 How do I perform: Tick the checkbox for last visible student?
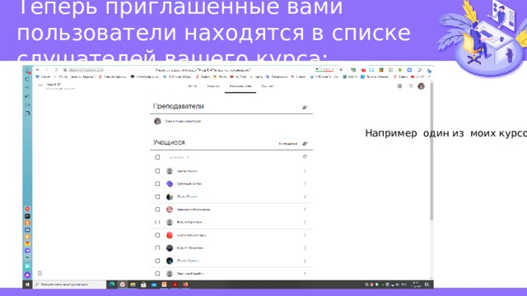coord(157,274)
